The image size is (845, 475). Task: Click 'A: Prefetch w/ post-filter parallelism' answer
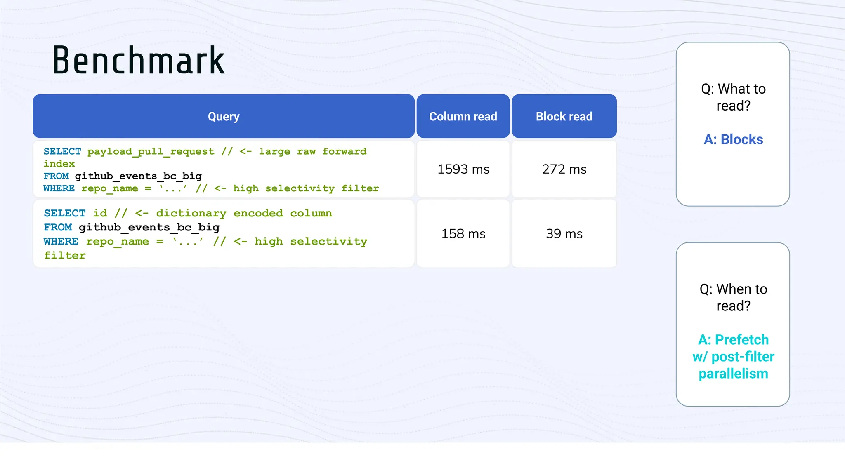[733, 357]
